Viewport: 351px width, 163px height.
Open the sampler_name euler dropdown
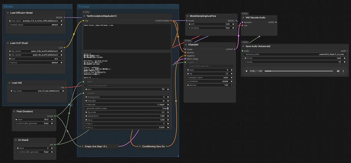click(210, 78)
